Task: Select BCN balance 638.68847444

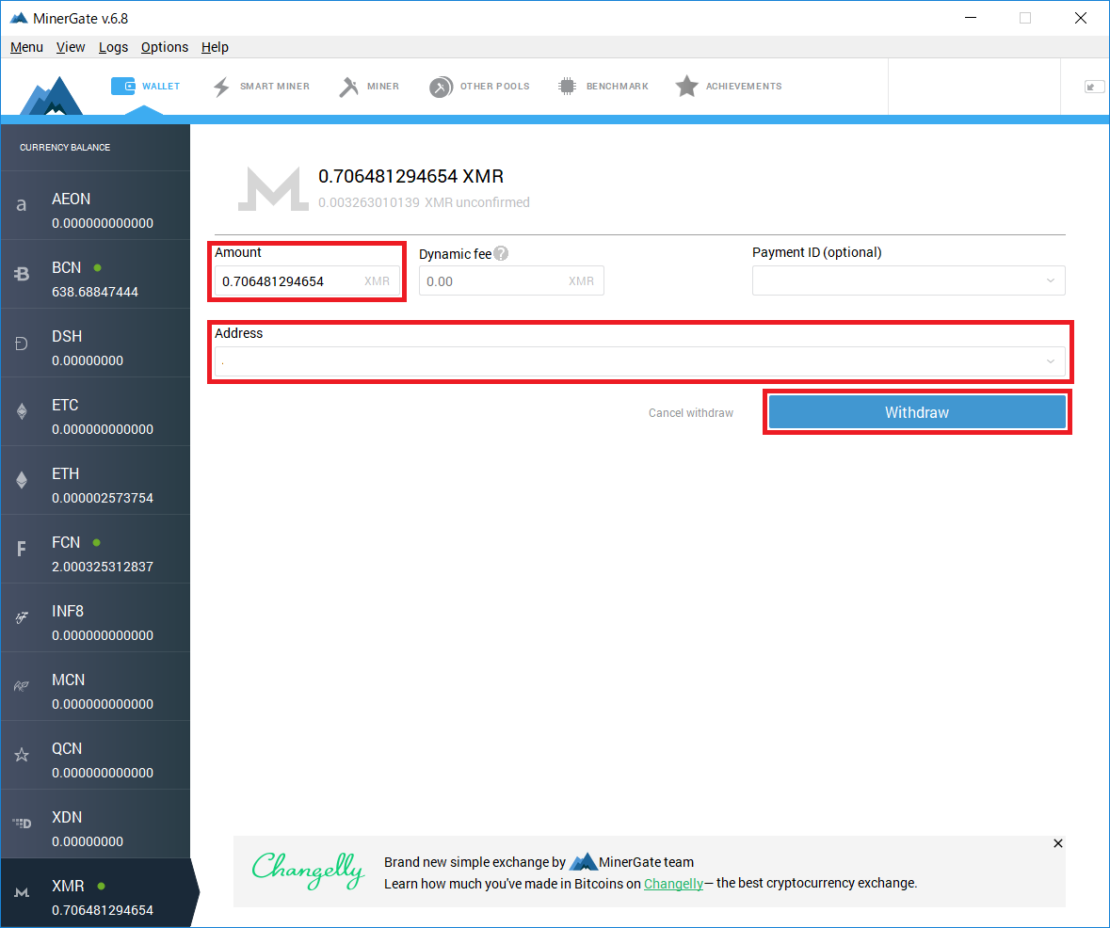Action: (x=95, y=292)
